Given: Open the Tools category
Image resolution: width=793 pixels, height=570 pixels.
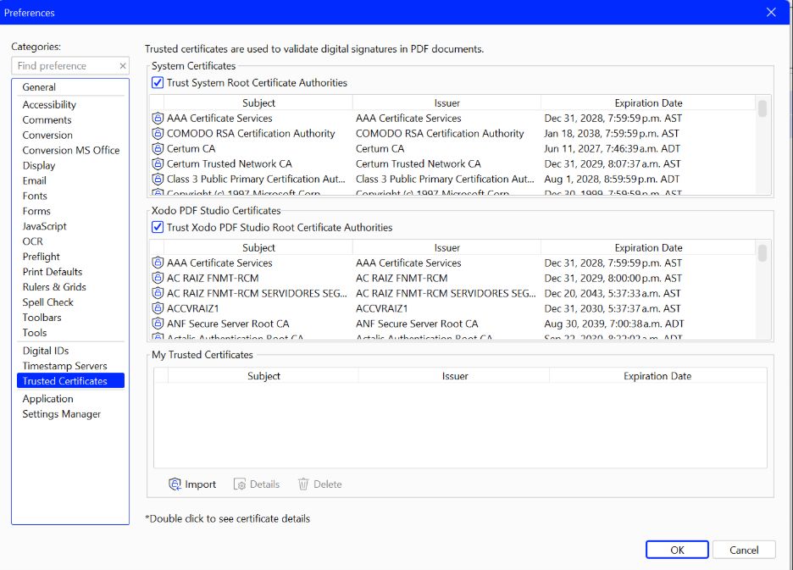Looking at the screenshot, I should 70,332.
